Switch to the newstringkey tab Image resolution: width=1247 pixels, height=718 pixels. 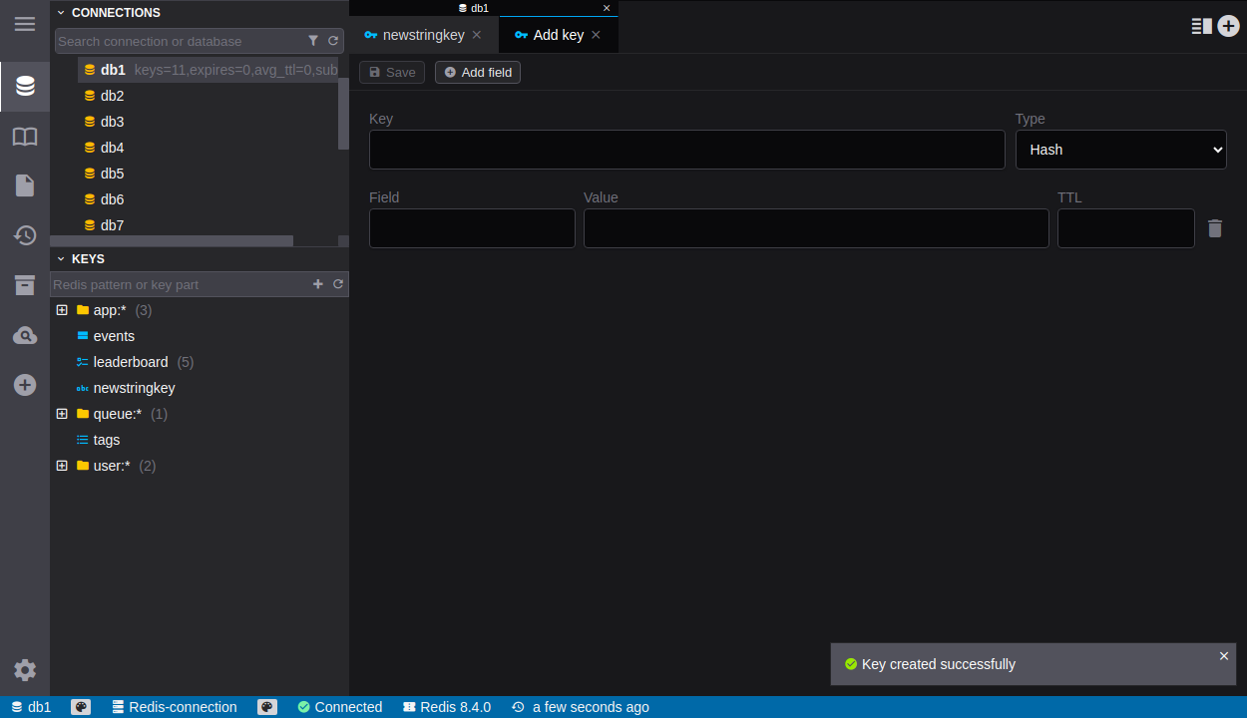coord(423,35)
